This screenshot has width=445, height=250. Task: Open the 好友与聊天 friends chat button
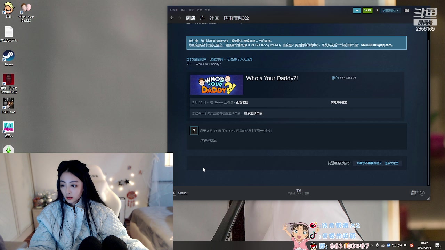(x=418, y=193)
